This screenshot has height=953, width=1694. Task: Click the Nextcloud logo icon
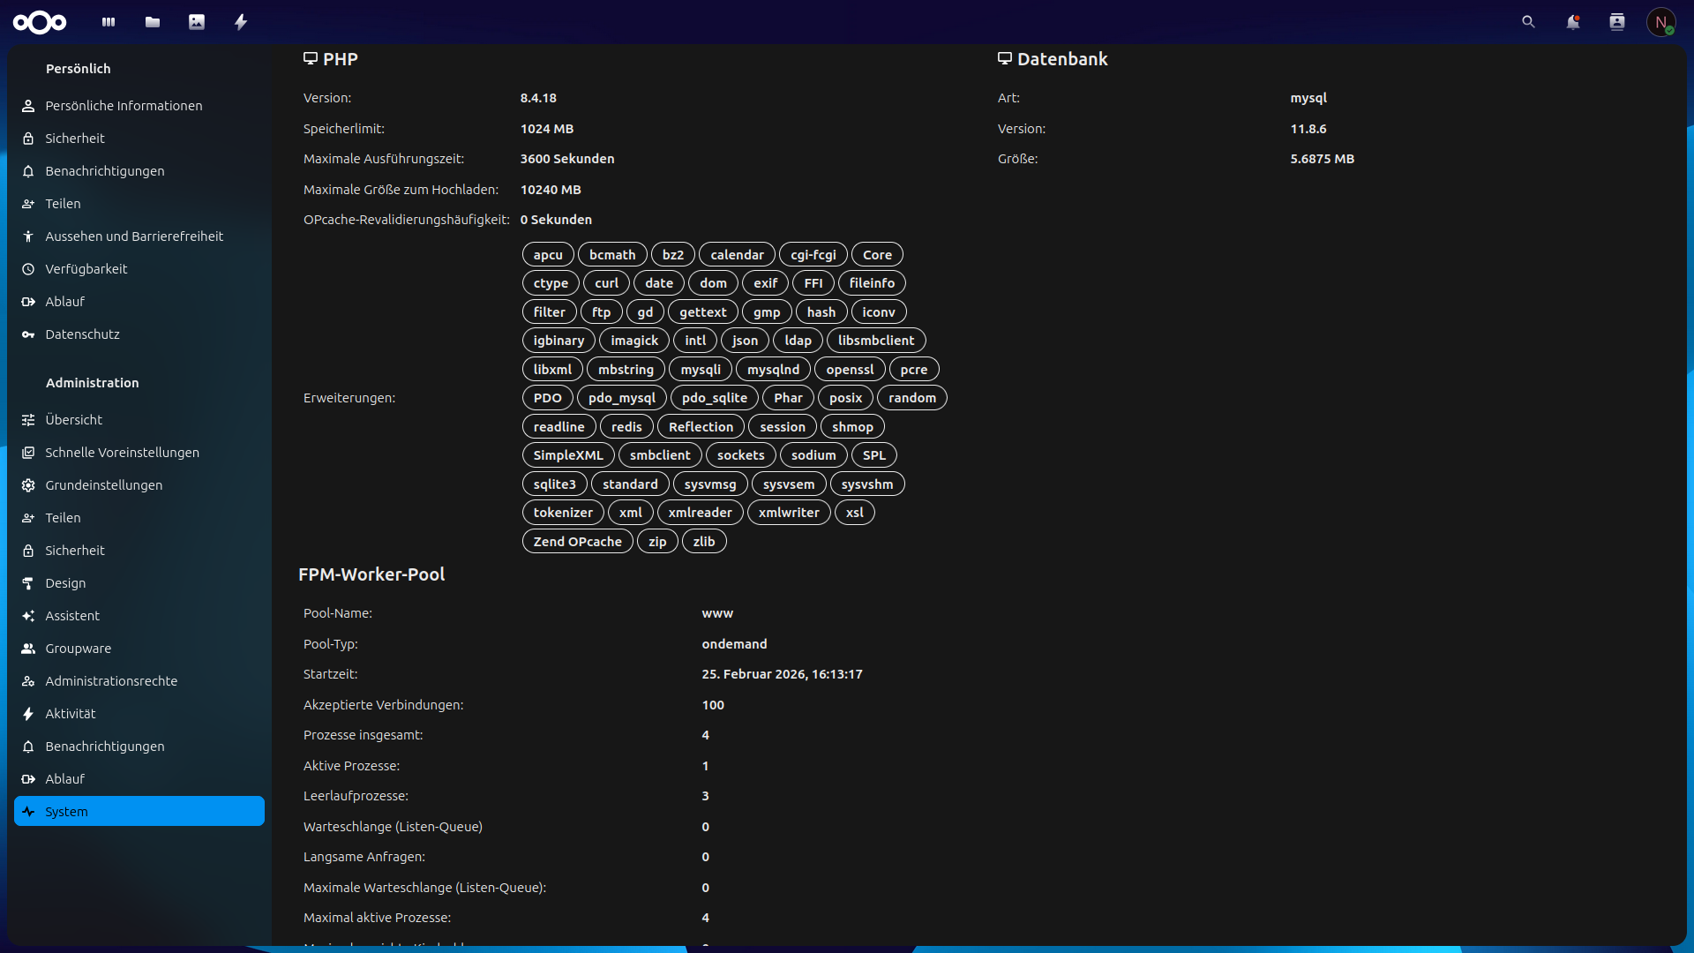pos(40,22)
